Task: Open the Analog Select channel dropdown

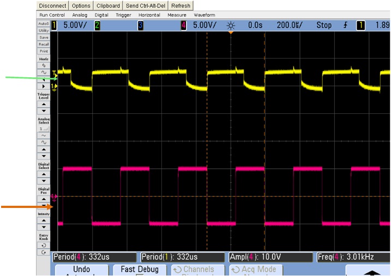Action: pos(44,129)
